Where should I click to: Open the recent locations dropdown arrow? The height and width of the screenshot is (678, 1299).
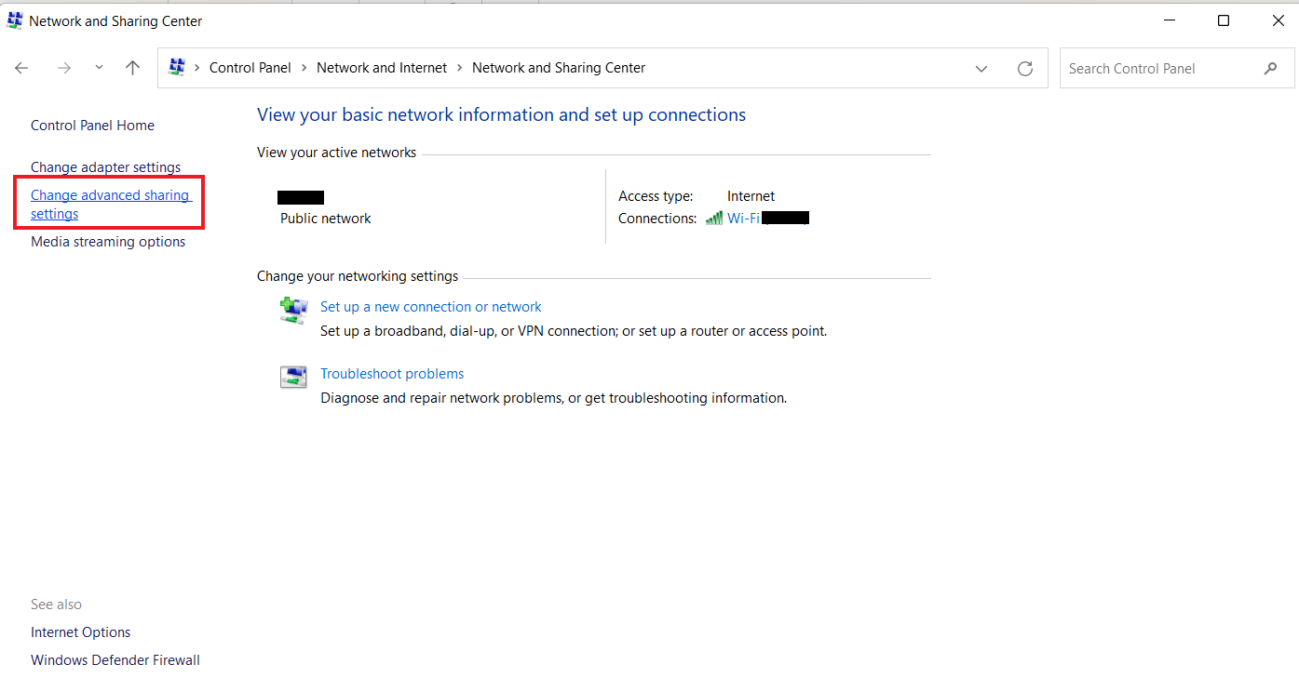[99, 68]
